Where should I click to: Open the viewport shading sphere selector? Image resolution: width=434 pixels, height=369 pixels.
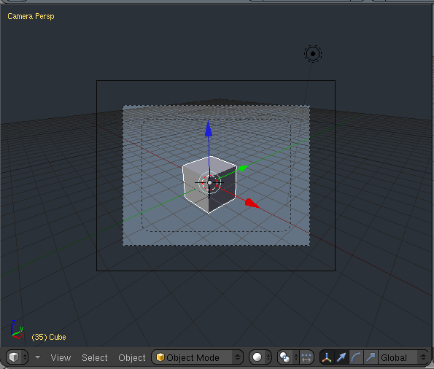(x=260, y=357)
